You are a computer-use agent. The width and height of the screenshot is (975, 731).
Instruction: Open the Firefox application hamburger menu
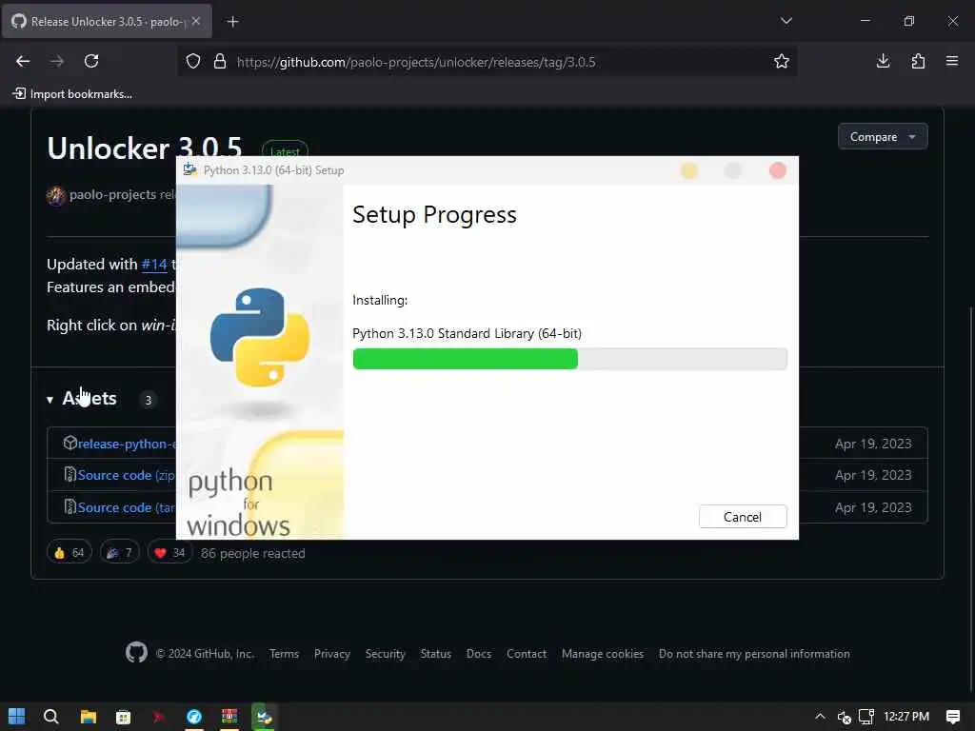952,61
